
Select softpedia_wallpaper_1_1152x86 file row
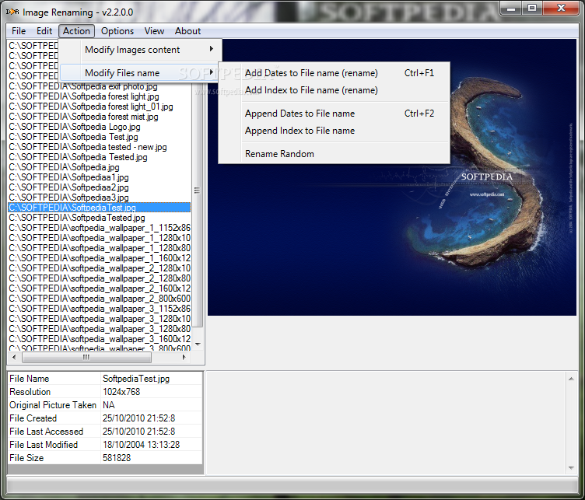[100, 228]
